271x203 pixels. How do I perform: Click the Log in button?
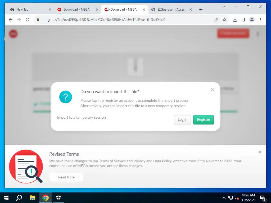(182, 120)
